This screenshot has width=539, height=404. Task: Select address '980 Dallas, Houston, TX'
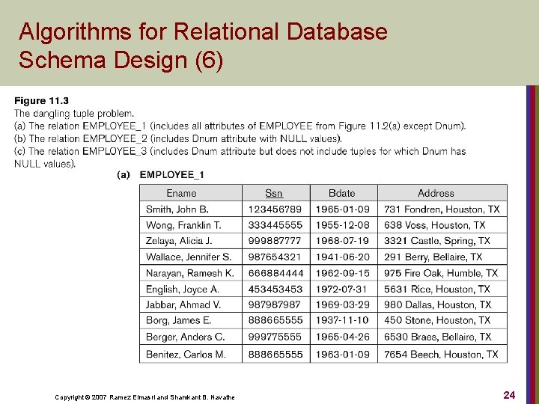coord(438,304)
